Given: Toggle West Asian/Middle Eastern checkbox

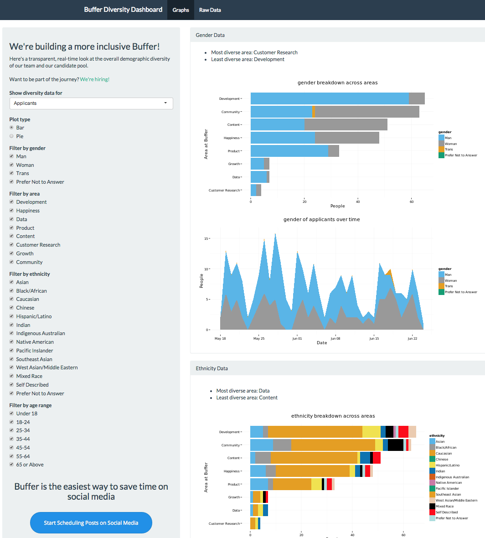Looking at the screenshot, I should coord(12,367).
